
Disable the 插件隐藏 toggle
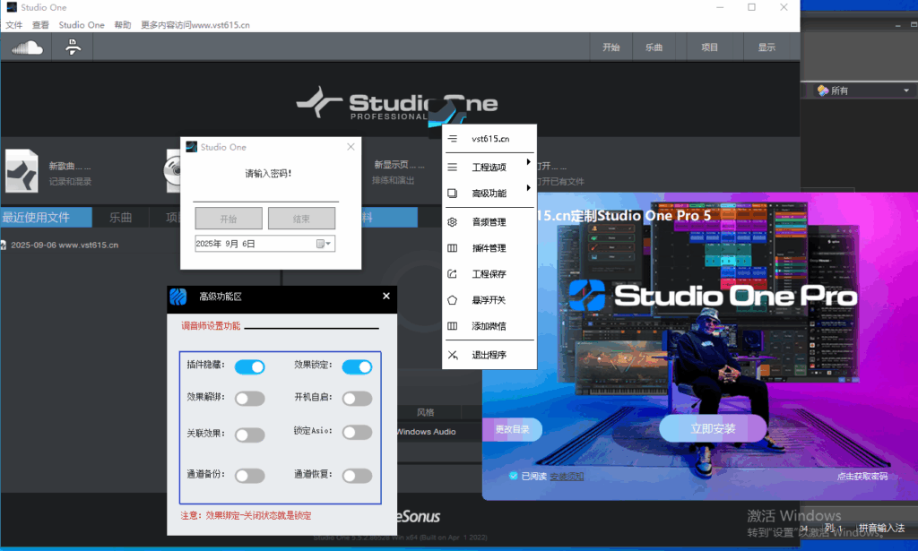[249, 366]
